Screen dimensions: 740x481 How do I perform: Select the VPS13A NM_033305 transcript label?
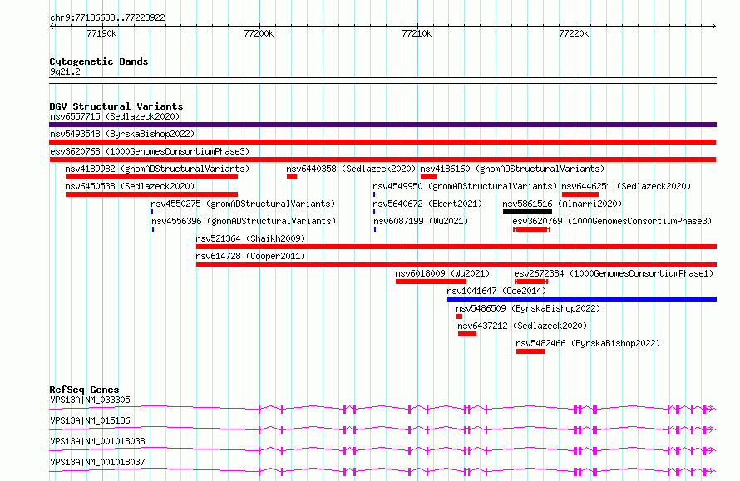(x=90, y=400)
